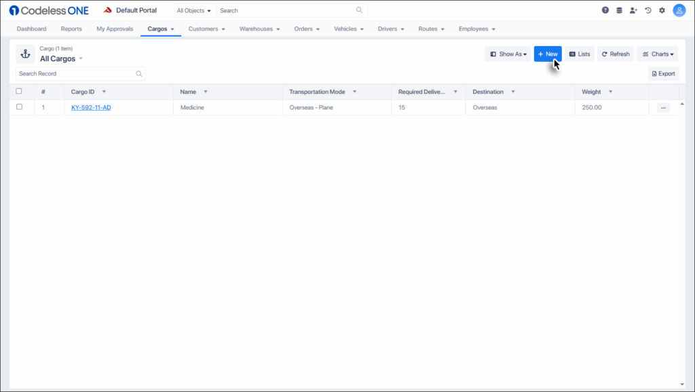Expand the All Cargos view dropdown
This screenshot has width=695, height=392.
[x=81, y=58]
